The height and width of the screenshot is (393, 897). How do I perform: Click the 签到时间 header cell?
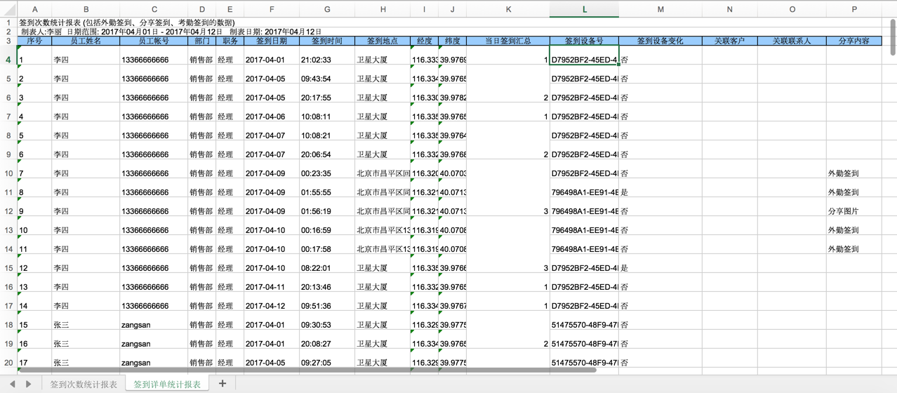pos(327,41)
